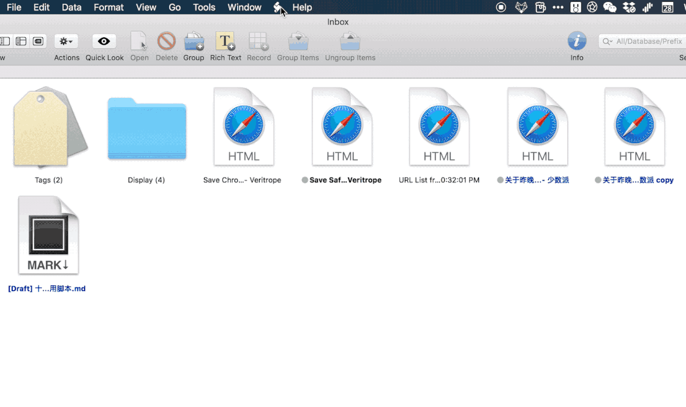Click the screen recording menu bar icon
Image resolution: width=686 pixels, height=407 pixels.
(x=501, y=7)
